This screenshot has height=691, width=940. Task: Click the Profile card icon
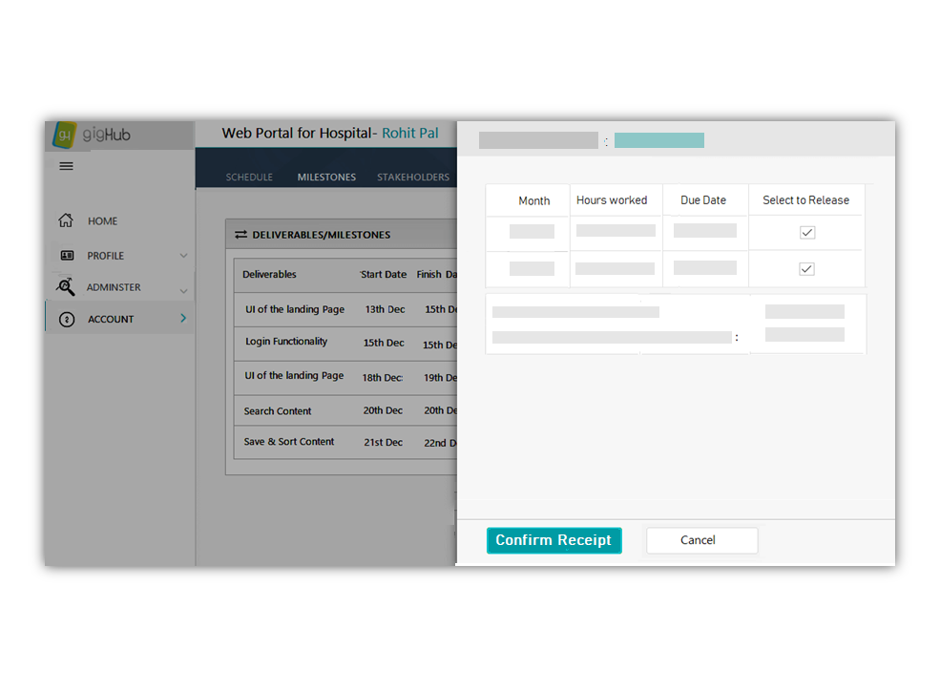(67, 255)
